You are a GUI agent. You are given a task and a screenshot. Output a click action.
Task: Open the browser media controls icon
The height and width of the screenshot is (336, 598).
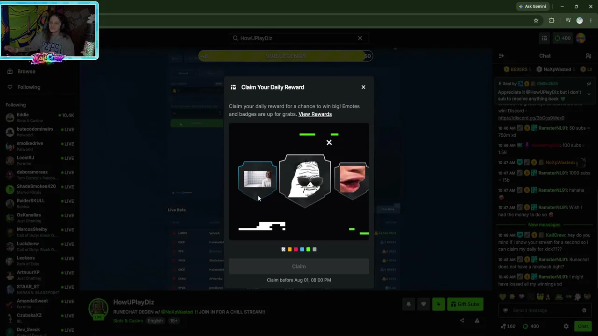coord(568,21)
